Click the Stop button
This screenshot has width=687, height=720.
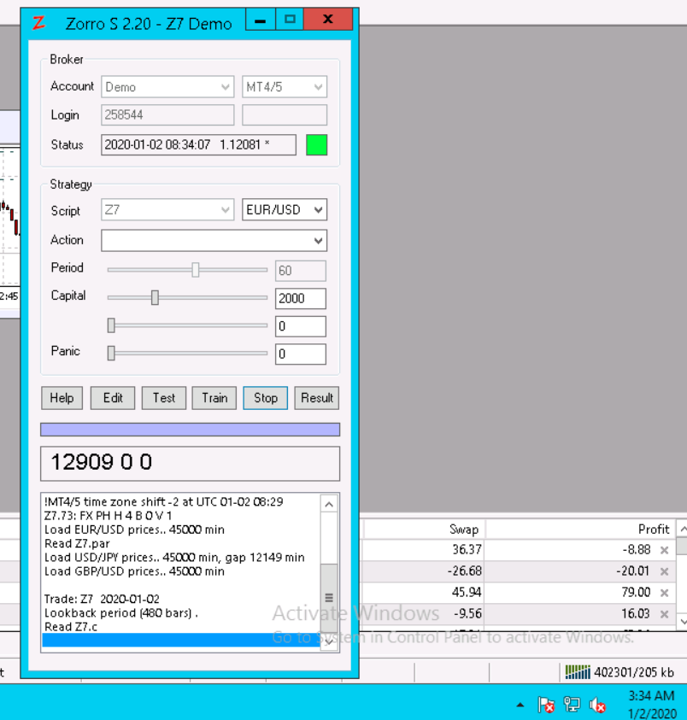(265, 398)
